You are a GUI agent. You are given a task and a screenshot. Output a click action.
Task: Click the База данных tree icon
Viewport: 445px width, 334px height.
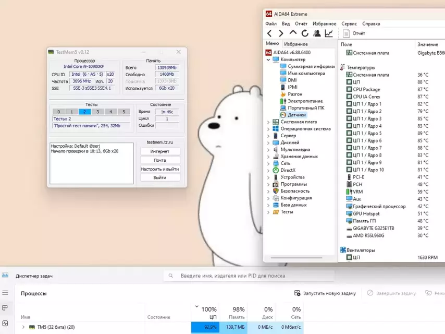[x=276, y=205]
